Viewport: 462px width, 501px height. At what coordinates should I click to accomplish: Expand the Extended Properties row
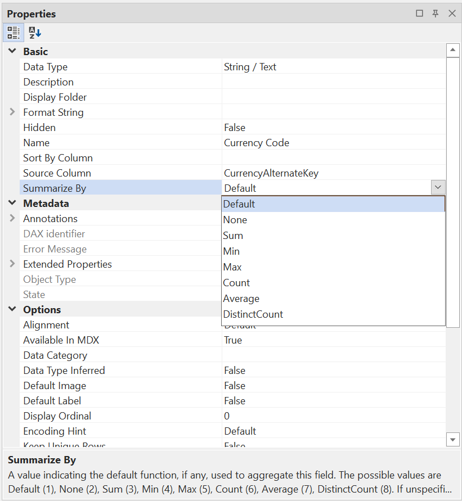pyautogui.click(x=12, y=264)
